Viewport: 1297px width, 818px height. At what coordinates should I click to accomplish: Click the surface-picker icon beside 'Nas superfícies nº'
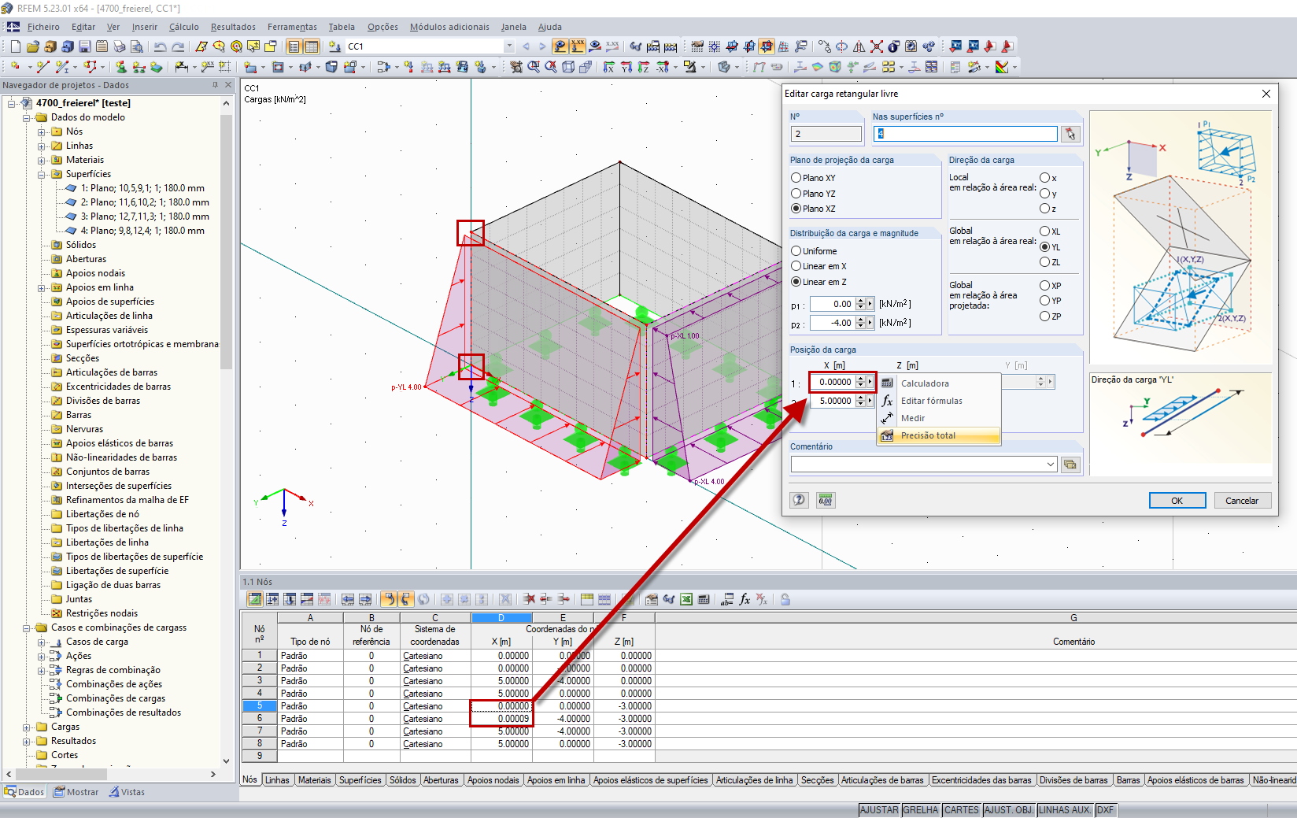point(1070,135)
